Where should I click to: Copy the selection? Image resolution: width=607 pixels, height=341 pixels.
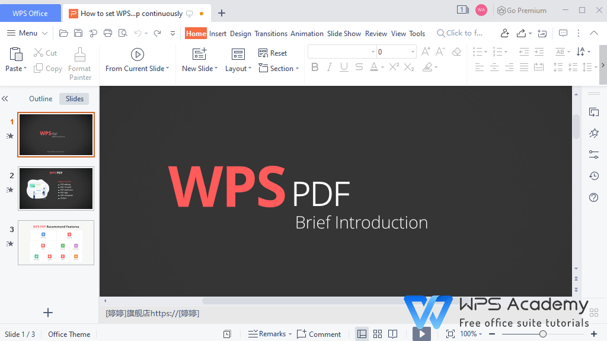point(48,69)
